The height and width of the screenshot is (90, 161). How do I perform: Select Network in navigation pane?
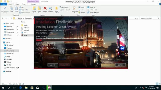[x=7, y=71]
